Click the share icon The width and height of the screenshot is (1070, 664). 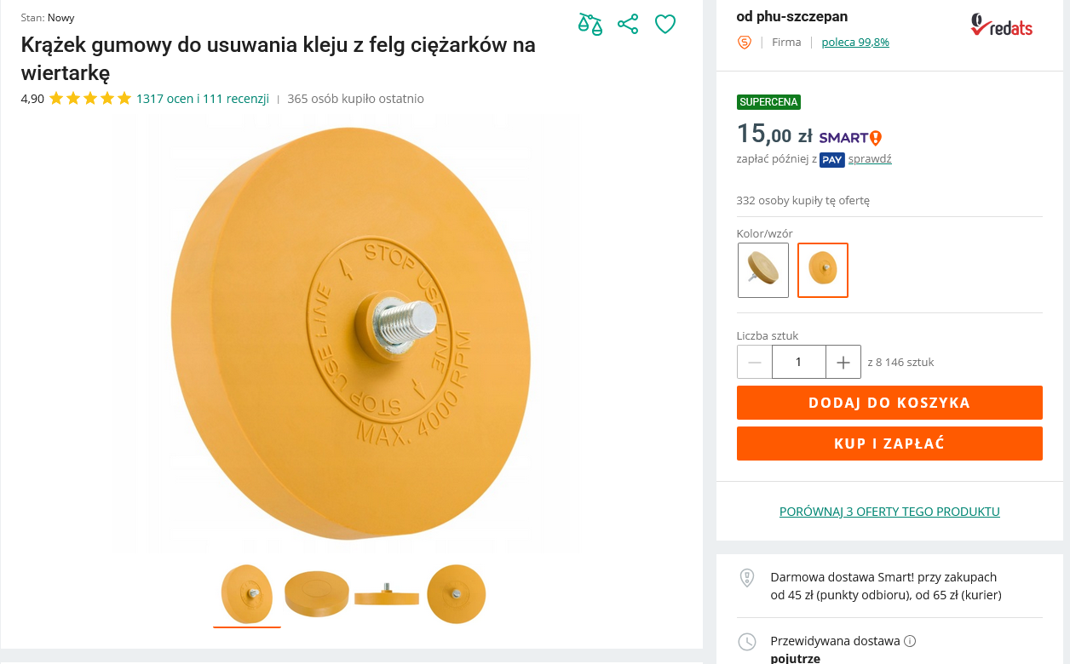coord(628,24)
